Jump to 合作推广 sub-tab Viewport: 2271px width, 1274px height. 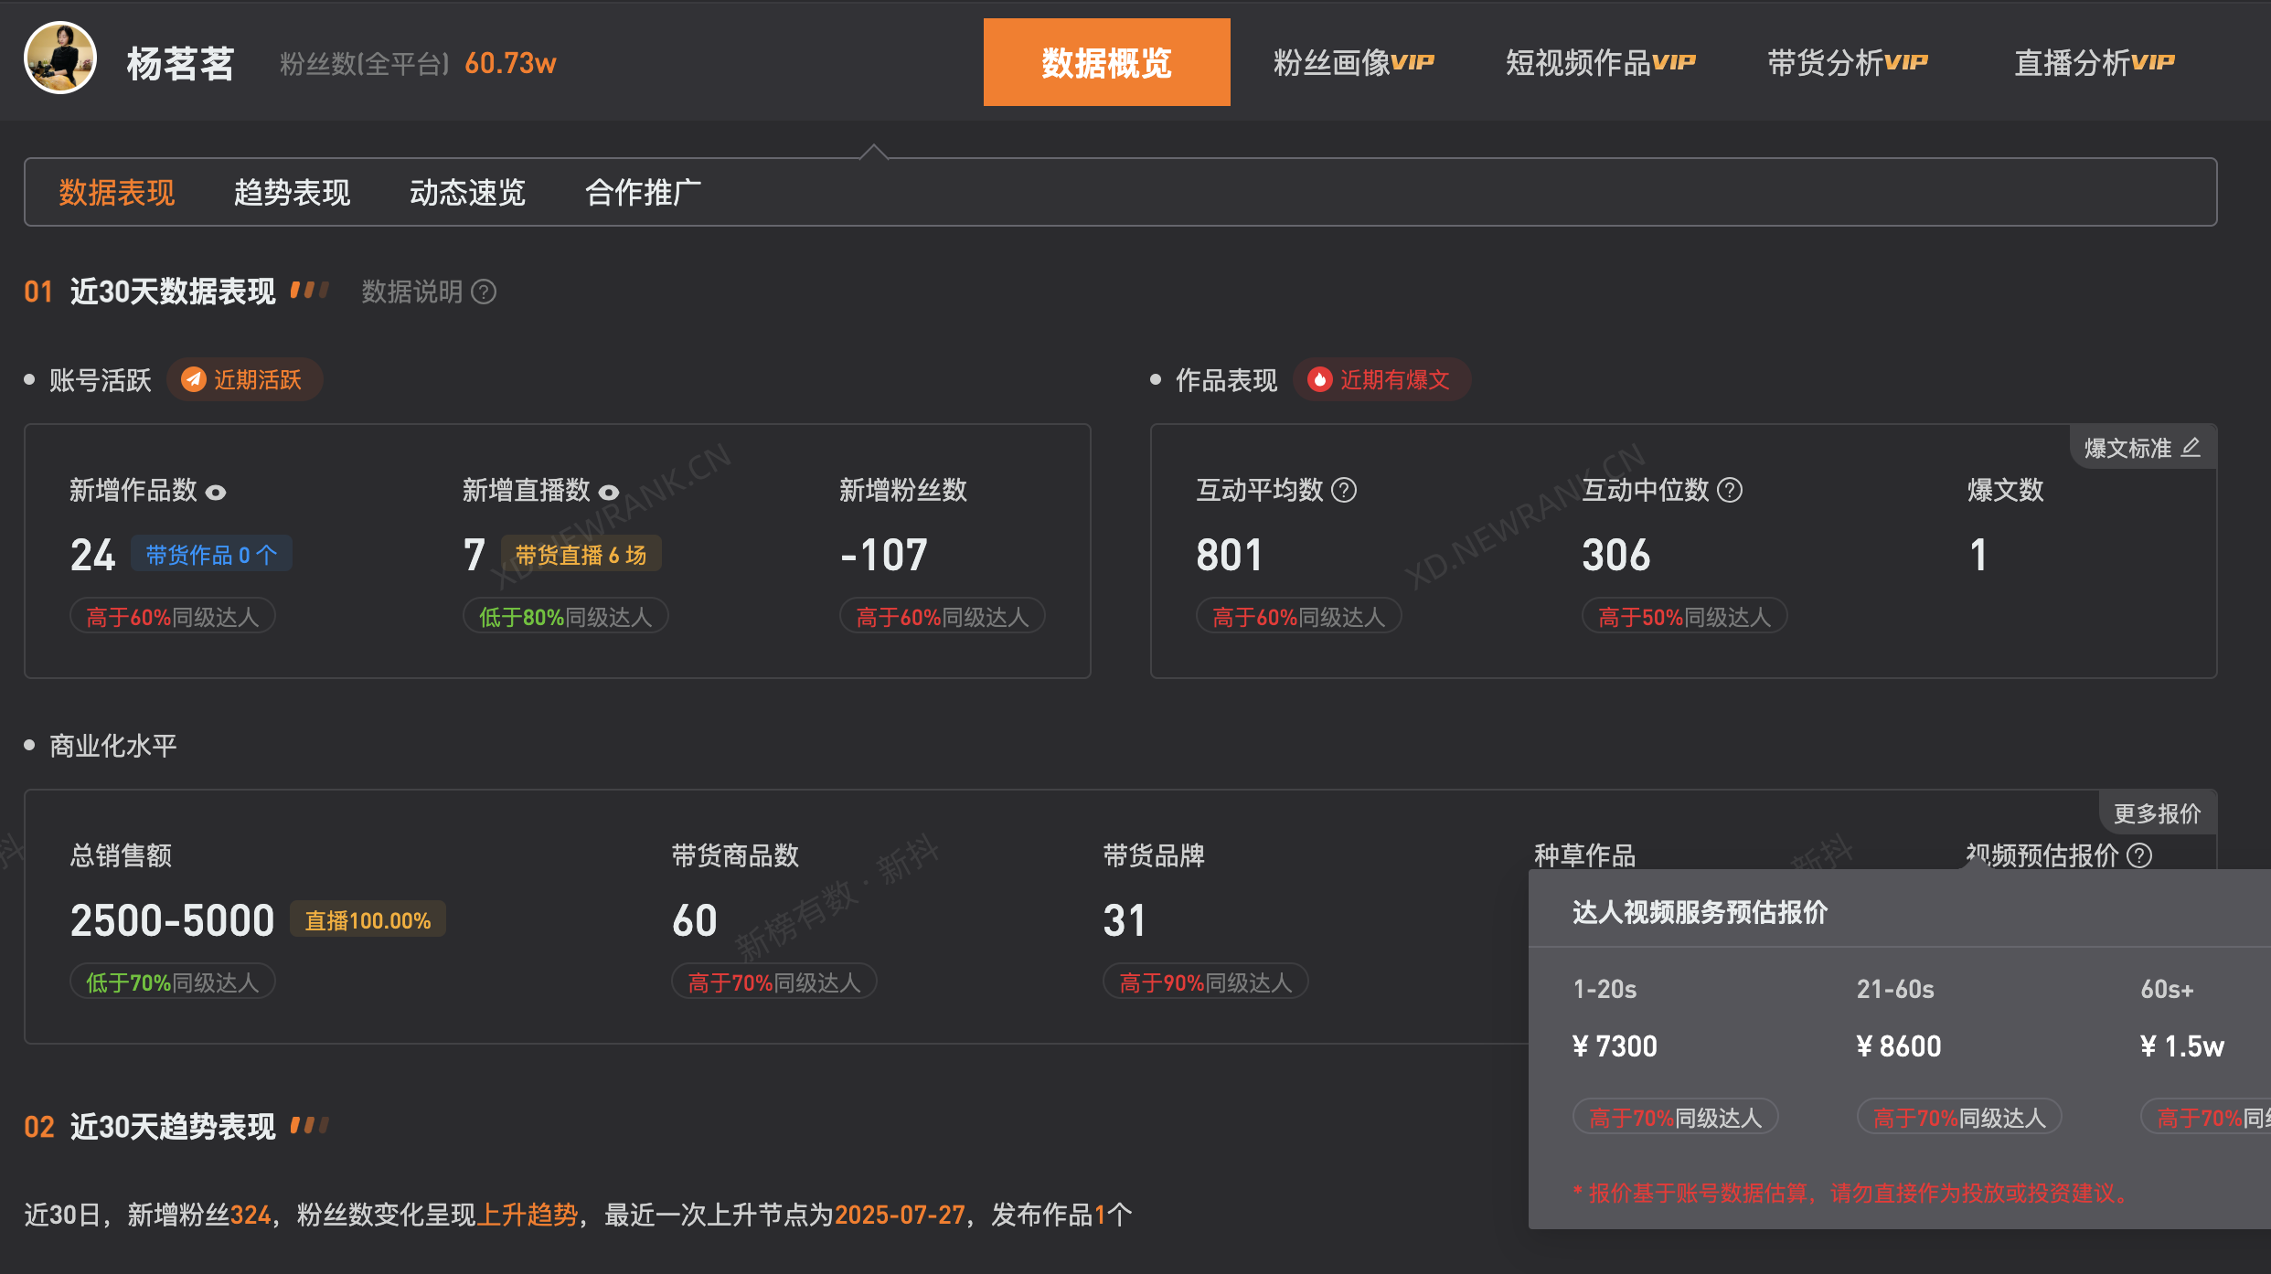tap(643, 192)
